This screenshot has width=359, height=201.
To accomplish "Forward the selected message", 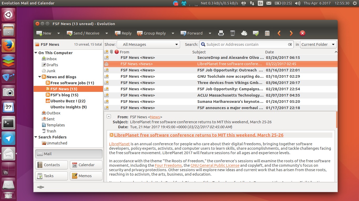I will (x=192, y=33).
